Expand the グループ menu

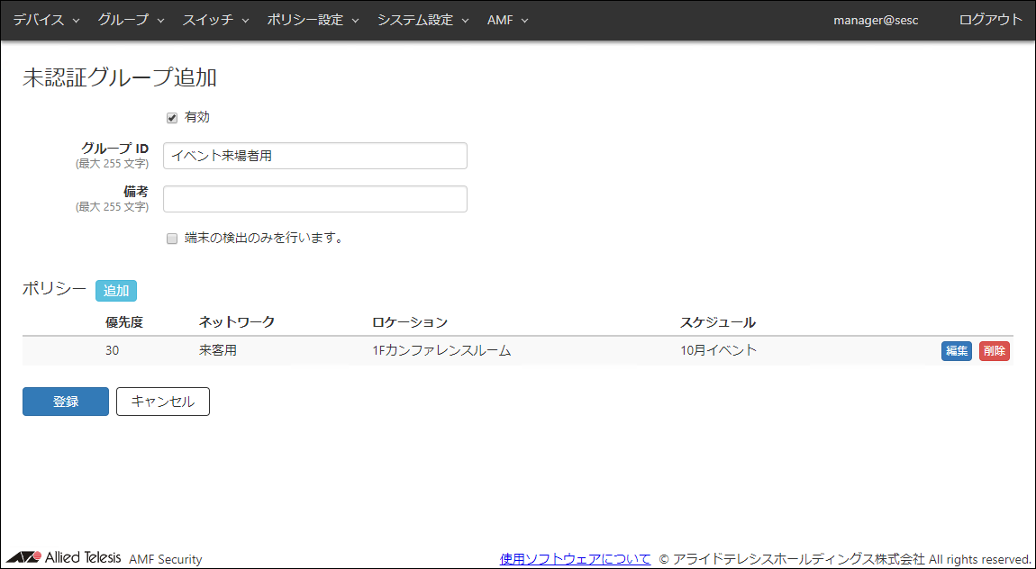tap(131, 20)
